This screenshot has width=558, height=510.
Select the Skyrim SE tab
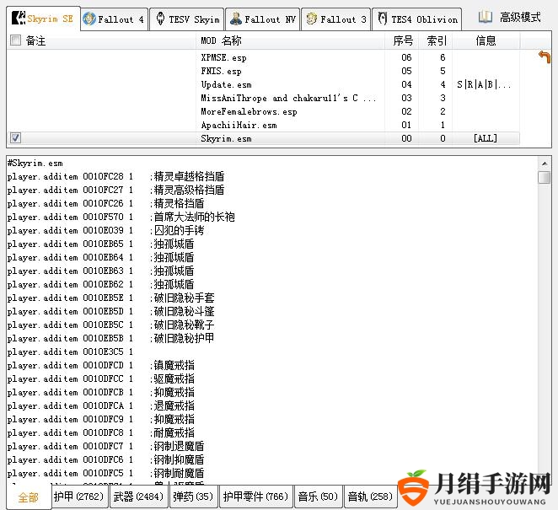[x=43, y=19]
